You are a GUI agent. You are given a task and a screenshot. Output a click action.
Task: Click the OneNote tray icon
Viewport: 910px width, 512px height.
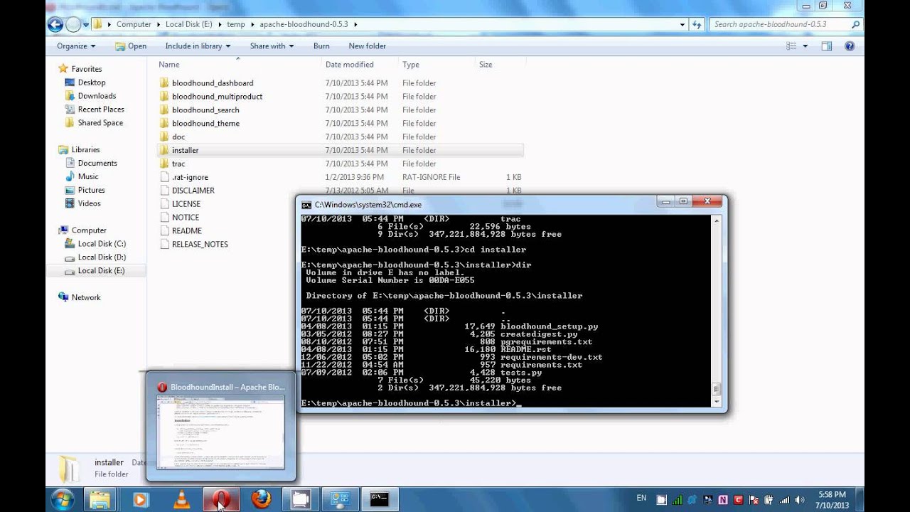[724, 500]
